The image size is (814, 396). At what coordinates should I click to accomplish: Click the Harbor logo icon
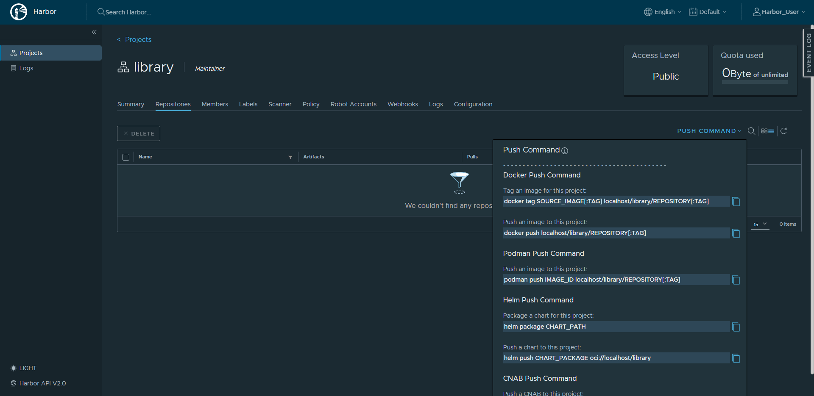tap(19, 12)
